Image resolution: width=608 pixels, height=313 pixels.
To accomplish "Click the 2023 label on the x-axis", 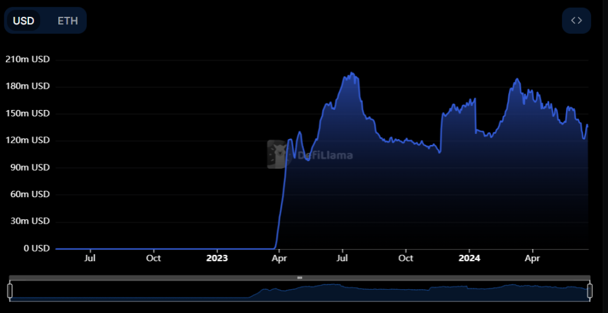I will pyautogui.click(x=217, y=259).
